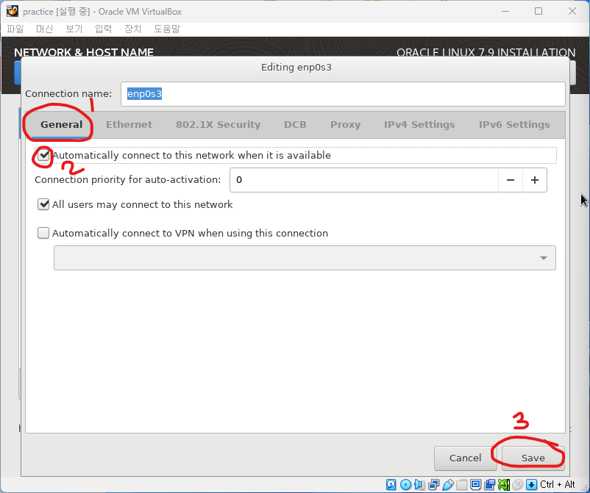The image size is (590, 493).
Task: Click the shared folders icon in status bar
Action: 461,484
